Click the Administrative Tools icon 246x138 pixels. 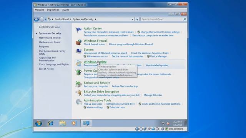point(78,102)
